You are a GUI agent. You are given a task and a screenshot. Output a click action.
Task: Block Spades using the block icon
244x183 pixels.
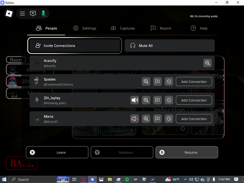(169, 81)
